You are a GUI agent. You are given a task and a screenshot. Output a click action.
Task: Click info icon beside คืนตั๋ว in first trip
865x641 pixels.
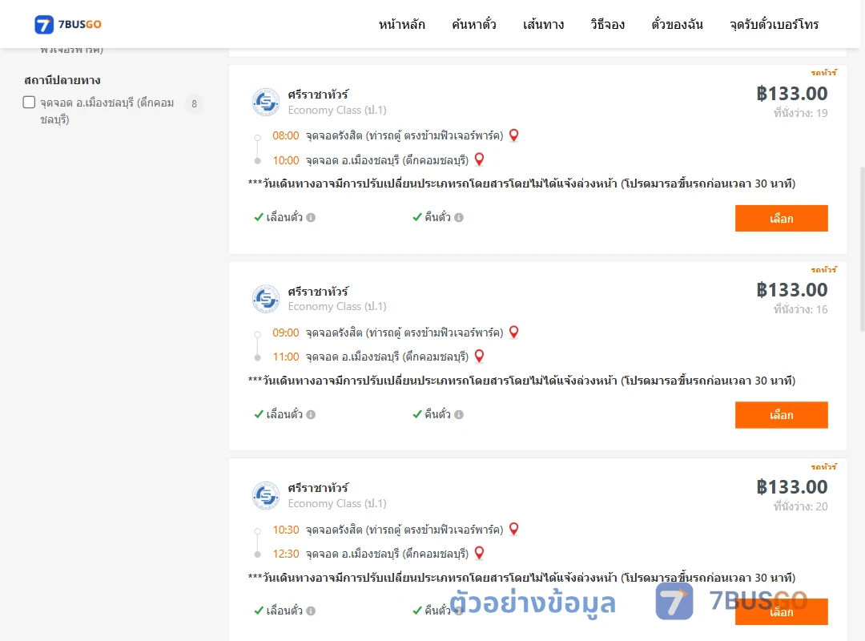coord(459,217)
